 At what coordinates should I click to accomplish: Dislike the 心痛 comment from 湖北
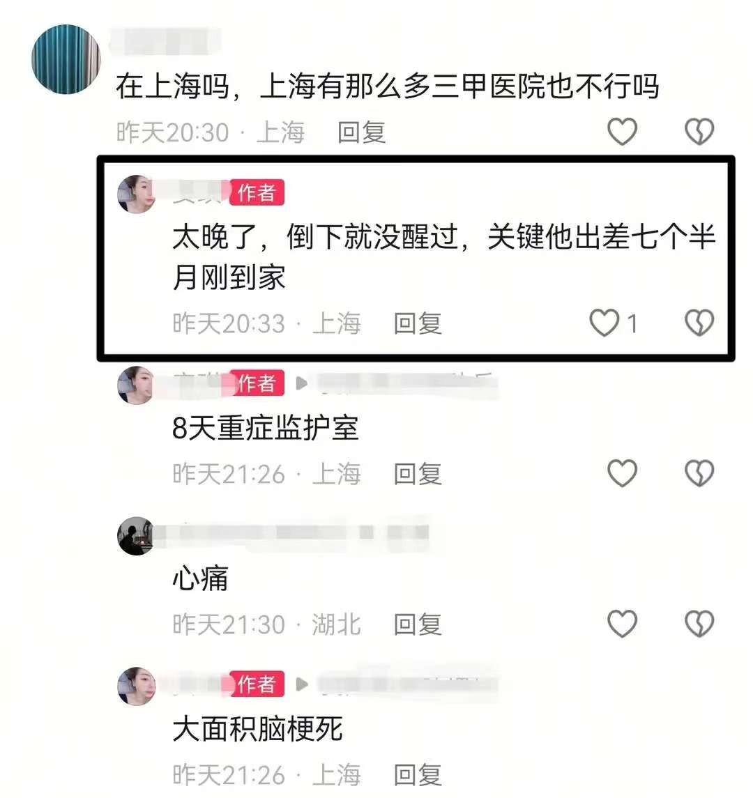tap(699, 624)
